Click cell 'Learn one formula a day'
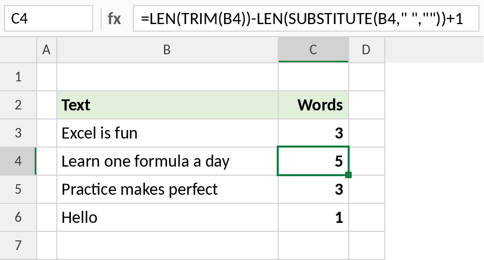This screenshot has width=484, height=260. pos(168,161)
